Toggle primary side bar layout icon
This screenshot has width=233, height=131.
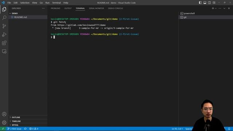coord(200,3)
